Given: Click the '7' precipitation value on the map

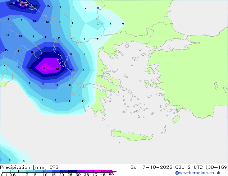Looking at the screenshot, I should pyautogui.click(x=29, y=83).
